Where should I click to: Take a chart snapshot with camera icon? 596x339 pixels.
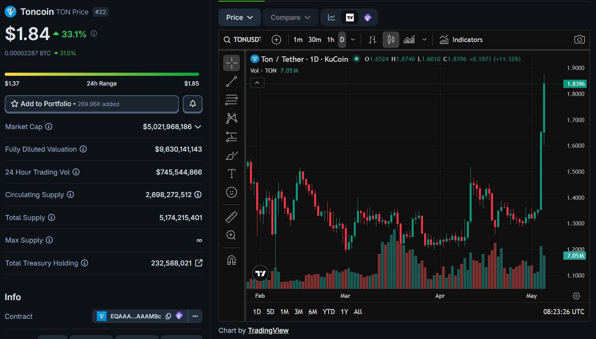click(579, 40)
